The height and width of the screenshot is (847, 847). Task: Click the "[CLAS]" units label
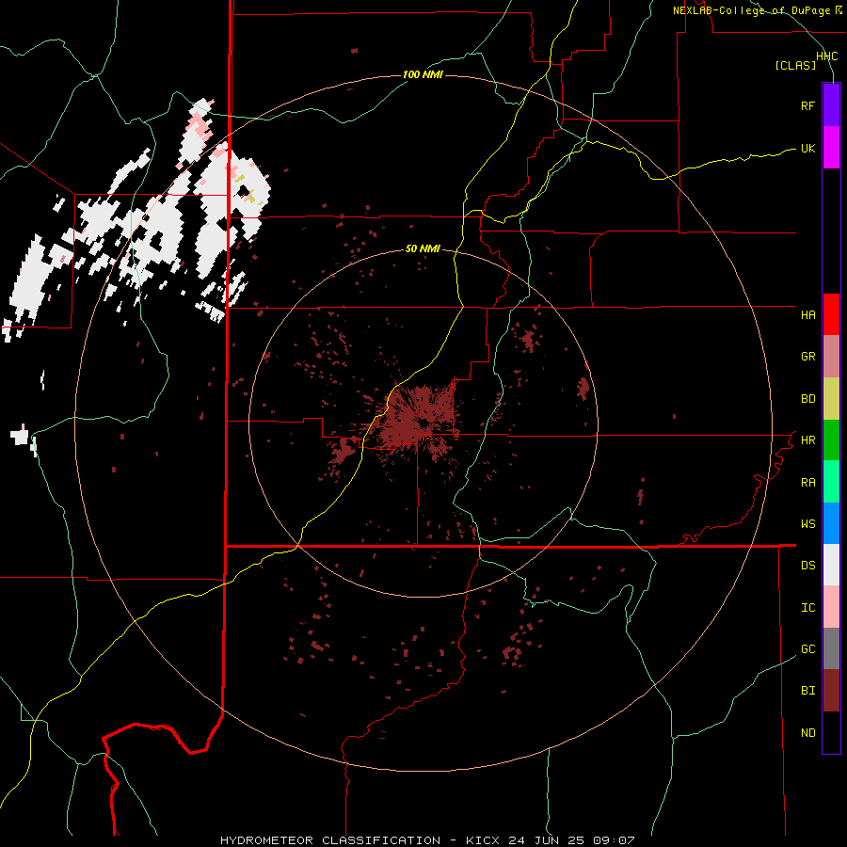(x=795, y=65)
